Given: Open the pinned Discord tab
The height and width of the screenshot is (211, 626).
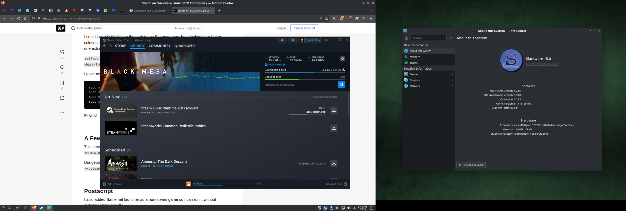Looking at the screenshot, I should [98, 11].
